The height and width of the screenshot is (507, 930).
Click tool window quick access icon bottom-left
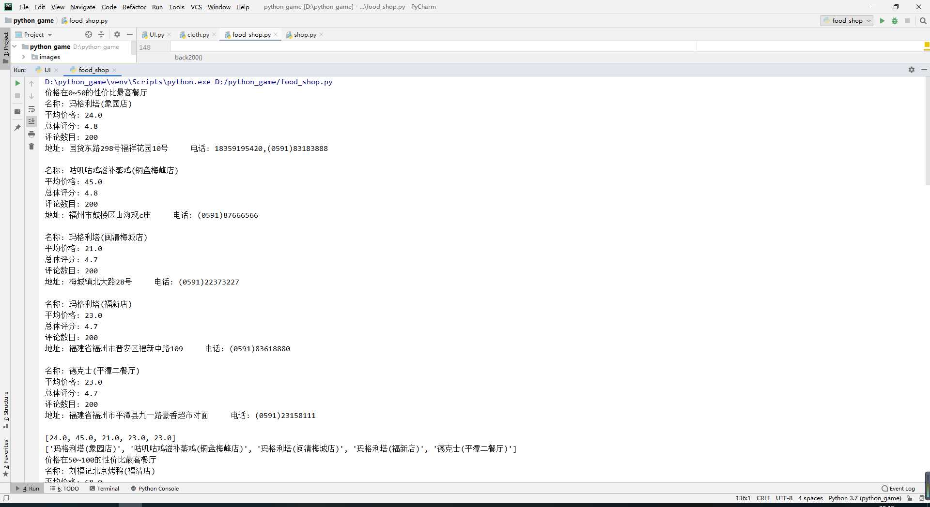tap(6, 498)
